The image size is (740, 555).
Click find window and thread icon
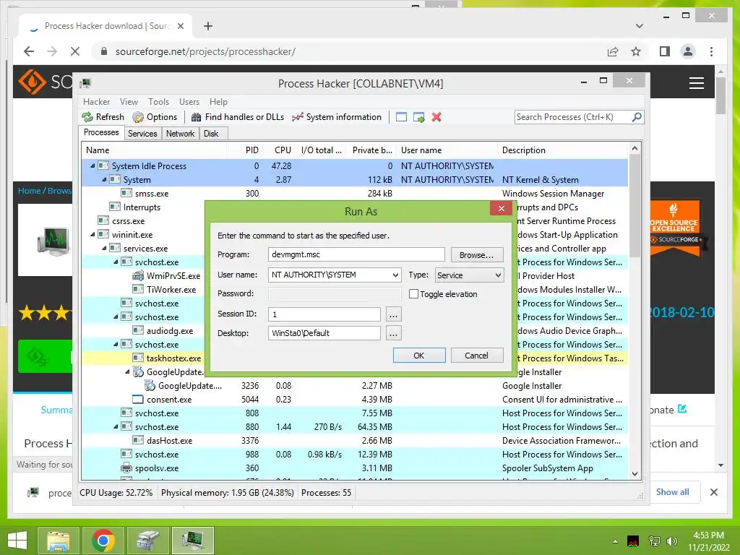418,117
